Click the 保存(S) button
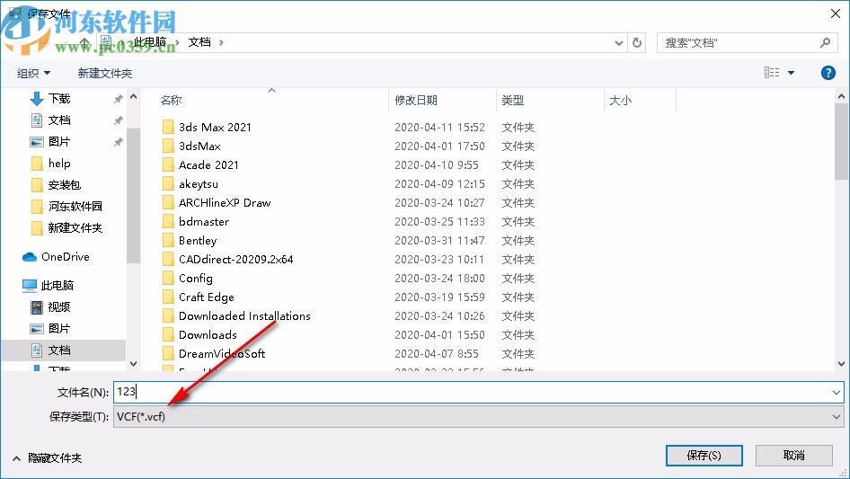 (704, 456)
